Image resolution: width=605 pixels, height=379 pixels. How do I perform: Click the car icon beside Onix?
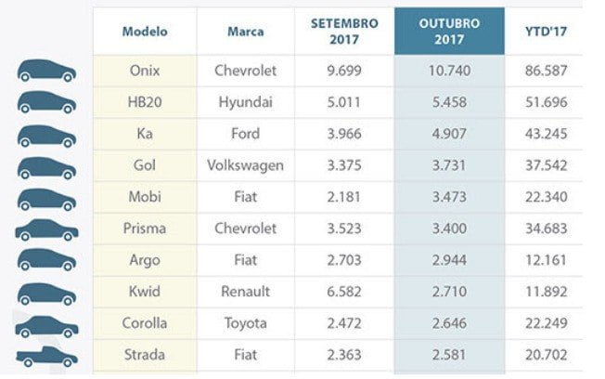pos(46,71)
